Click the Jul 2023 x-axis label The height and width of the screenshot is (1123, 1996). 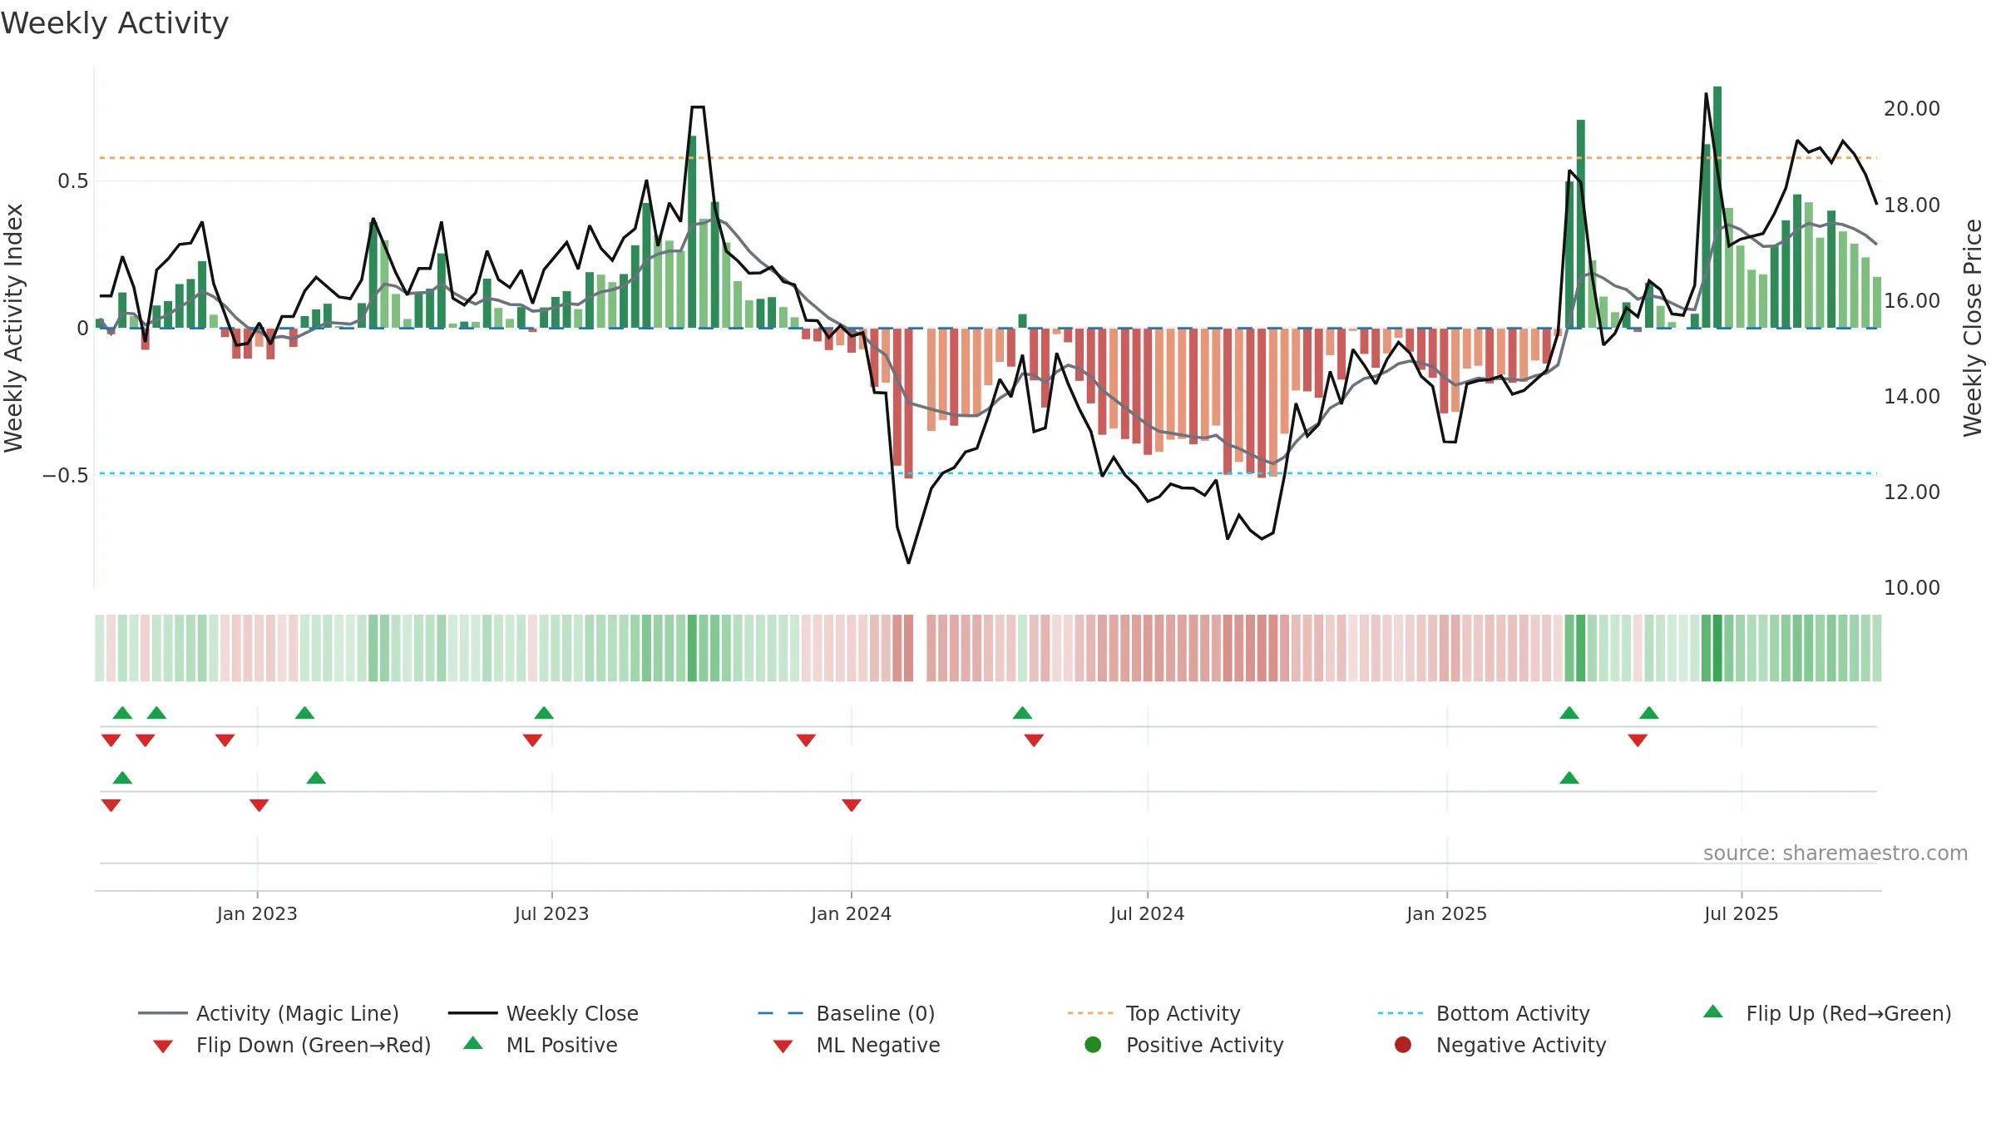coord(551,913)
